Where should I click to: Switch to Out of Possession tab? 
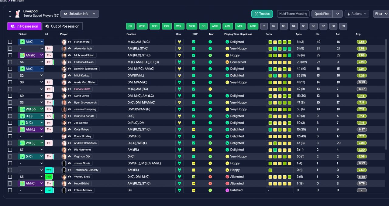tap(62, 26)
